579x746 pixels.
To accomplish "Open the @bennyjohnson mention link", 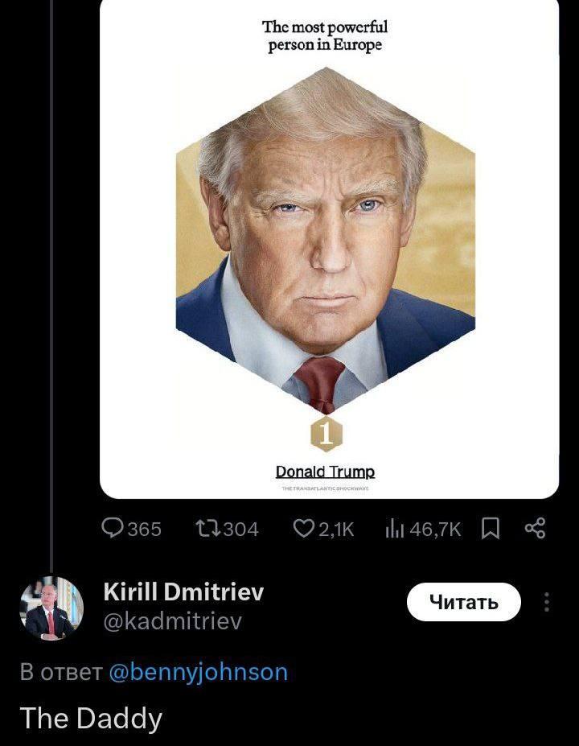I will (197, 672).
